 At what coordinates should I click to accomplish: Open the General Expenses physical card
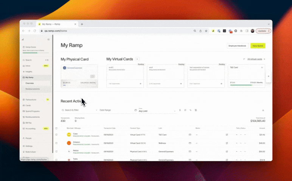click(79, 76)
